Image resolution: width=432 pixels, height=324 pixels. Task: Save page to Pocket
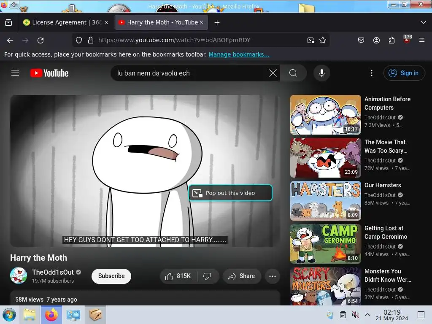tap(361, 40)
